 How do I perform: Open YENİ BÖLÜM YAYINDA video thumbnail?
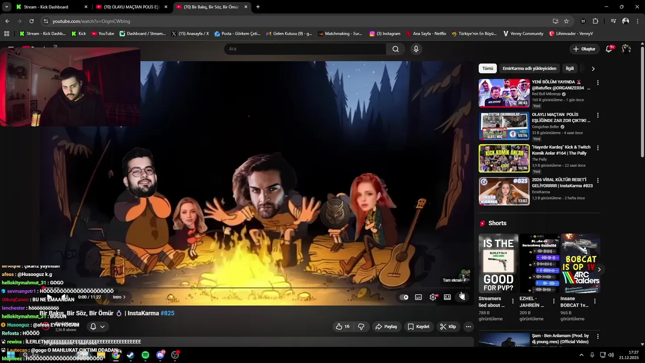(504, 93)
